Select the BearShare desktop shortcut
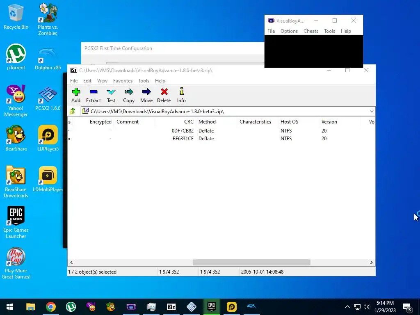Image resolution: width=420 pixels, height=315 pixels. tap(16, 138)
